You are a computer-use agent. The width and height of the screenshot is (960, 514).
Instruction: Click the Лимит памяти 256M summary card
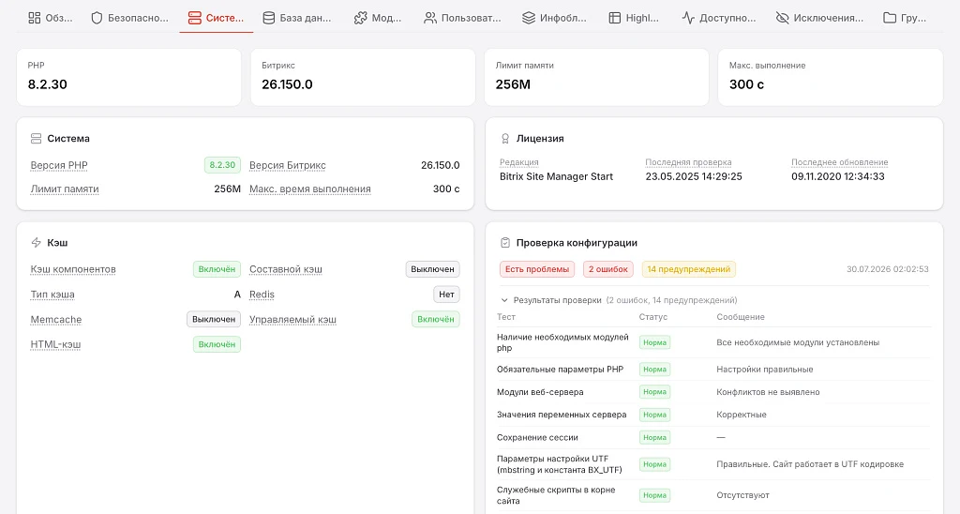coord(597,77)
